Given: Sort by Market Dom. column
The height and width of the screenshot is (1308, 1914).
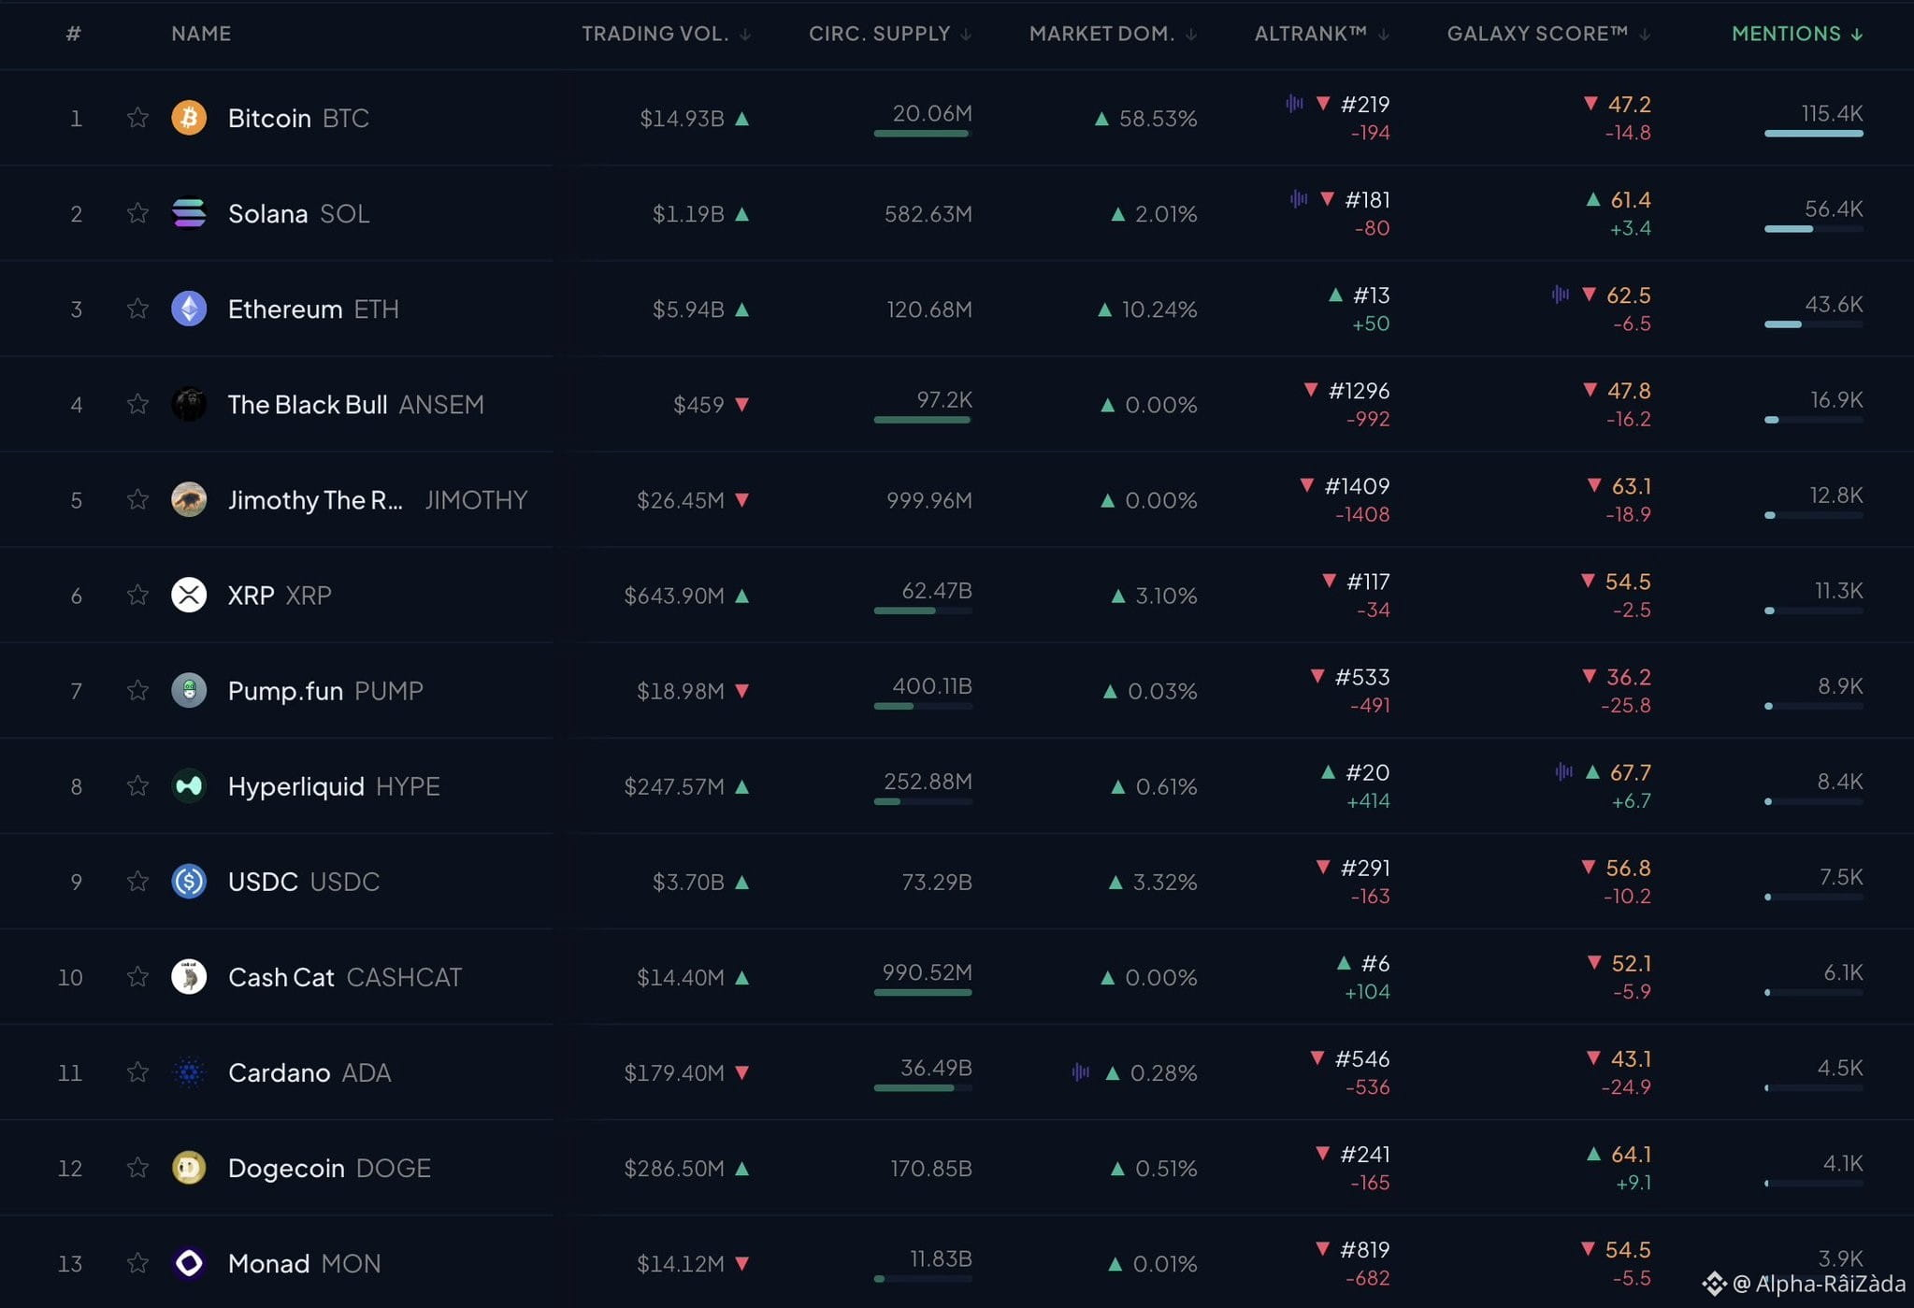Looking at the screenshot, I should tap(1113, 34).
